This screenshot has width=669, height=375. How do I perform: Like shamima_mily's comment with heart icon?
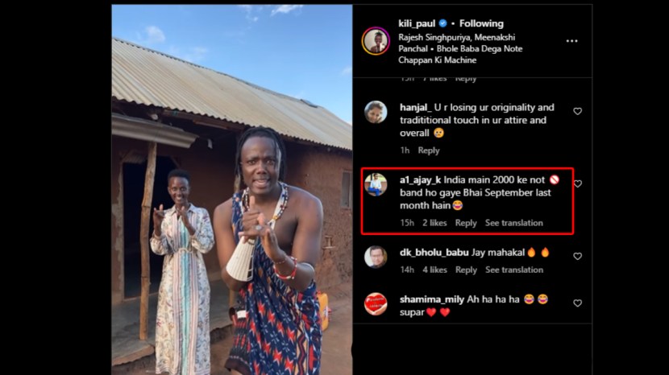pos(577,303)
